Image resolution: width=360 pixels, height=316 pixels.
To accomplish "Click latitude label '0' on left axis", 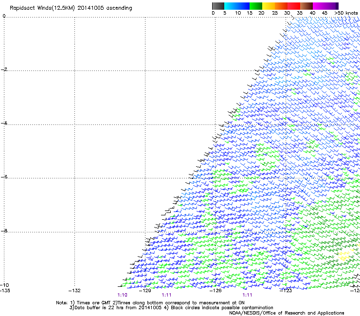I will point(4,16).
